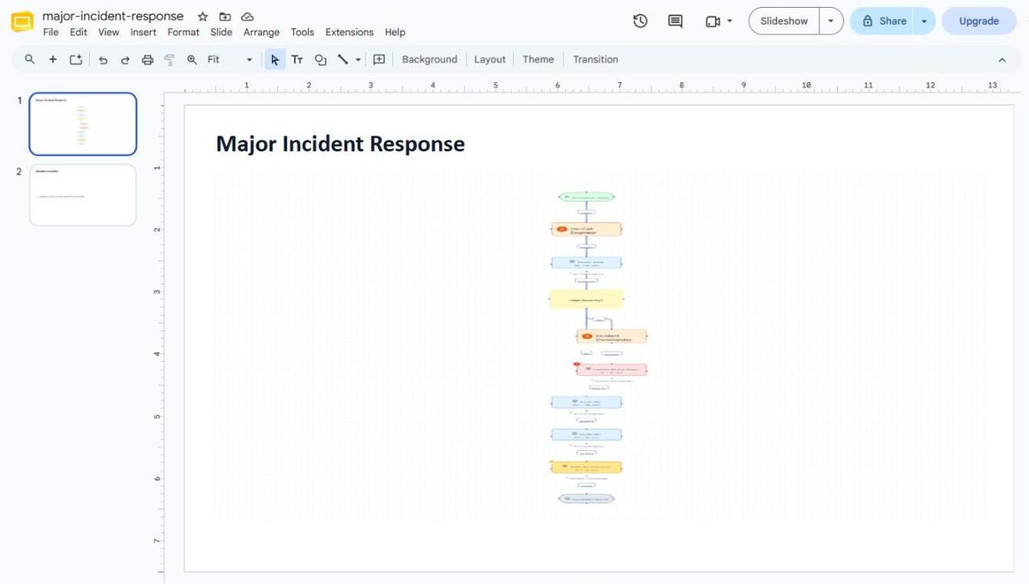
Task: Add a new slide with plus icon
Action: click(53, 59)
